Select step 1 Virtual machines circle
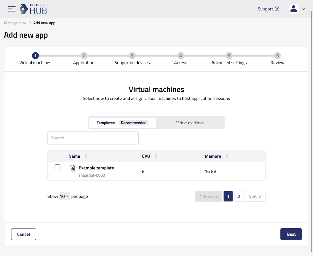 pos(35,56)
